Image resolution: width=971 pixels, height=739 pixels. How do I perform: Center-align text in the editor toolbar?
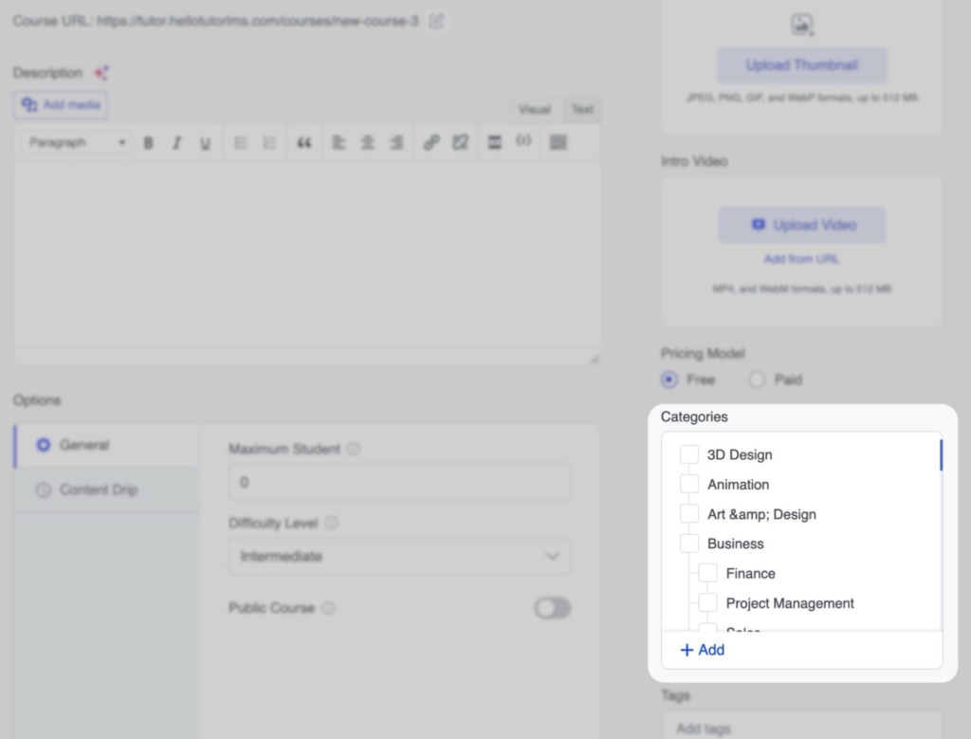pyautogui.click(x=367, y=142)
